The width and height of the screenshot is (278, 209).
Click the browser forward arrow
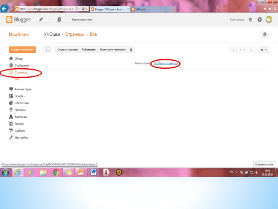pos(11,8)
